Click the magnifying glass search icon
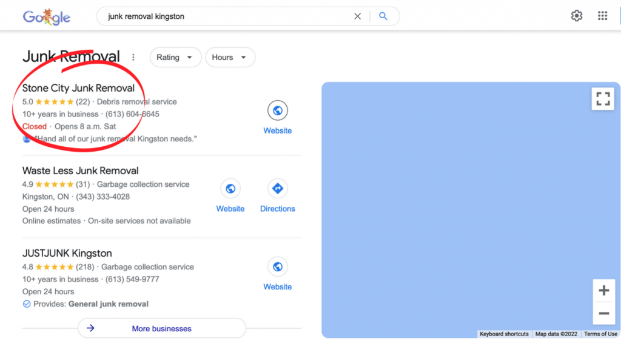The image size is (621, 344). pos(383,16)
